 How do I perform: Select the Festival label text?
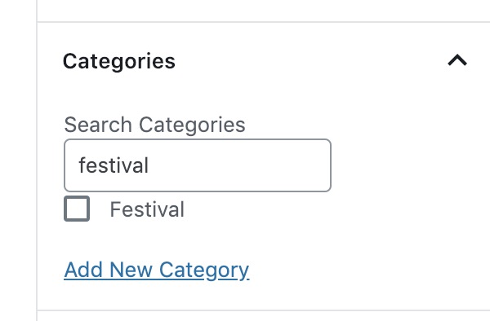147,209
